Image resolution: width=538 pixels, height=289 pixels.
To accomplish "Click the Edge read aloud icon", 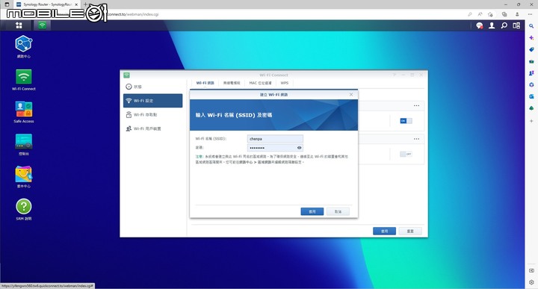I will (x=480, y=14).
